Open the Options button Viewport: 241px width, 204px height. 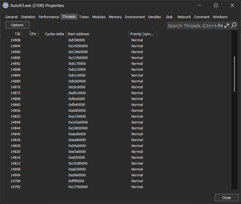coord(17,25)
